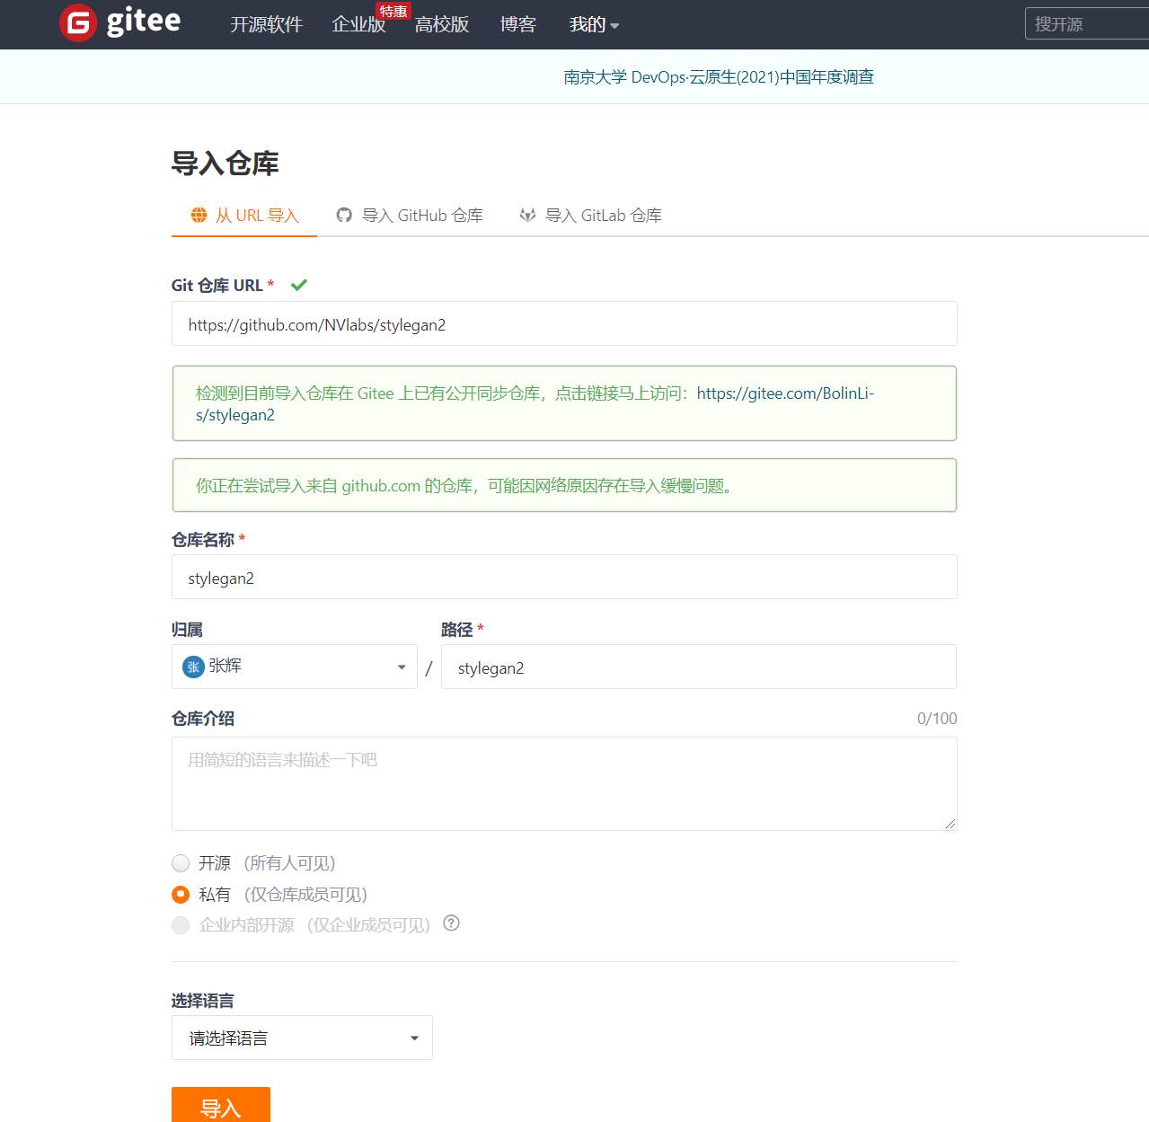Click the 张 avatar icon in owner field
The image size is (1149, 1122).
pyautogui.click(x=193, y=667)
